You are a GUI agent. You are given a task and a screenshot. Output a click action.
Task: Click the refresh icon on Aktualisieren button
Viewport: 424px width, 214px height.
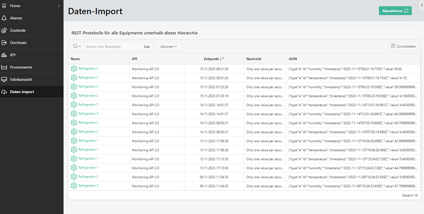[x=406, y=11]
